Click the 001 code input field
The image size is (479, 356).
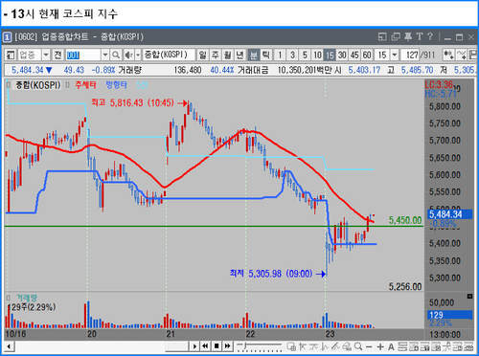[x=83, y=56]
